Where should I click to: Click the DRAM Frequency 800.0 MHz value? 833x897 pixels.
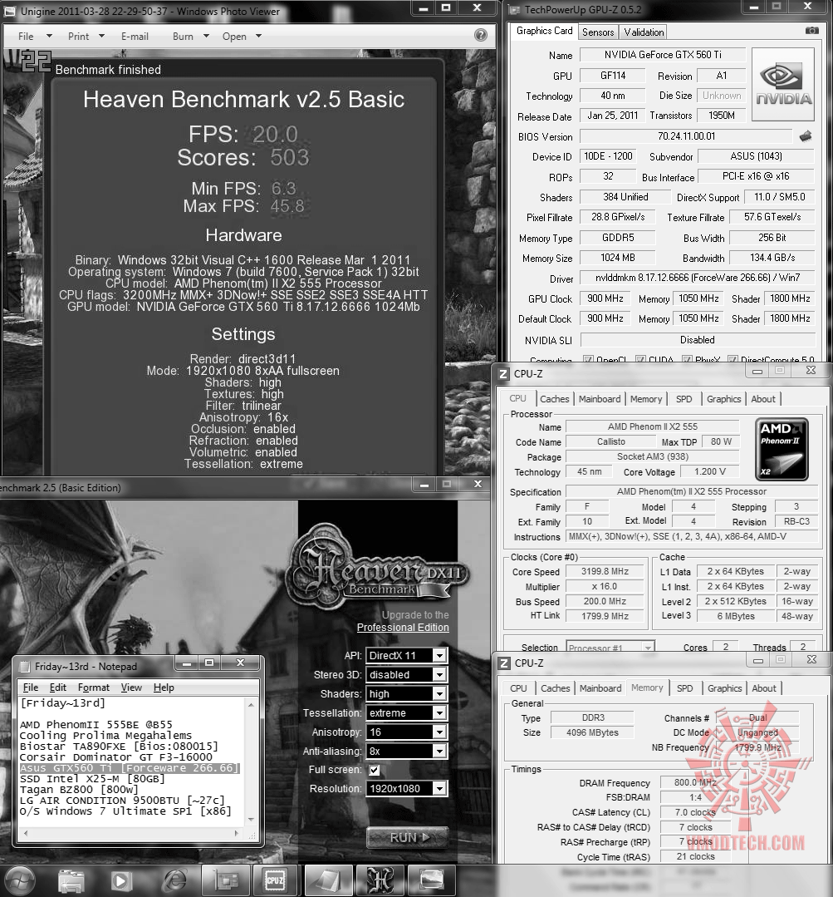pos(695,782)
